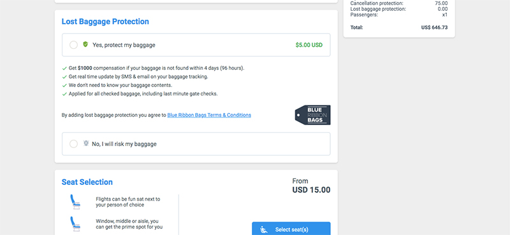Screen dimensions: 510x235
Task: Click the US$ 646.73 total amount
Action: pos(434,27)
